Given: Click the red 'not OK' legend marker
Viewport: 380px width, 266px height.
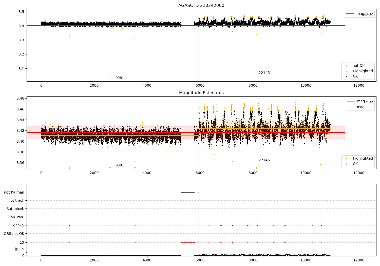Looking at the screenshot, I should [x=346, y=66].
